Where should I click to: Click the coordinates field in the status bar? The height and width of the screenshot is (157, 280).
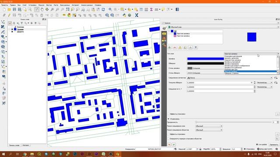tap(154, 149)
